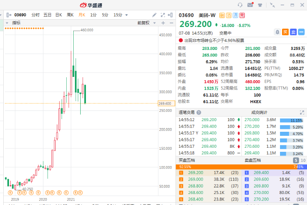Screen dimensions: 307x205
Task: Select ask level 5 at 270.200
Action: 275,199
